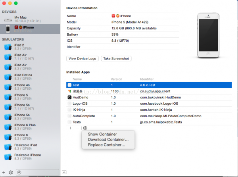Select the HudDemo app row
The image size is (238, 177).
click(149, 97)
